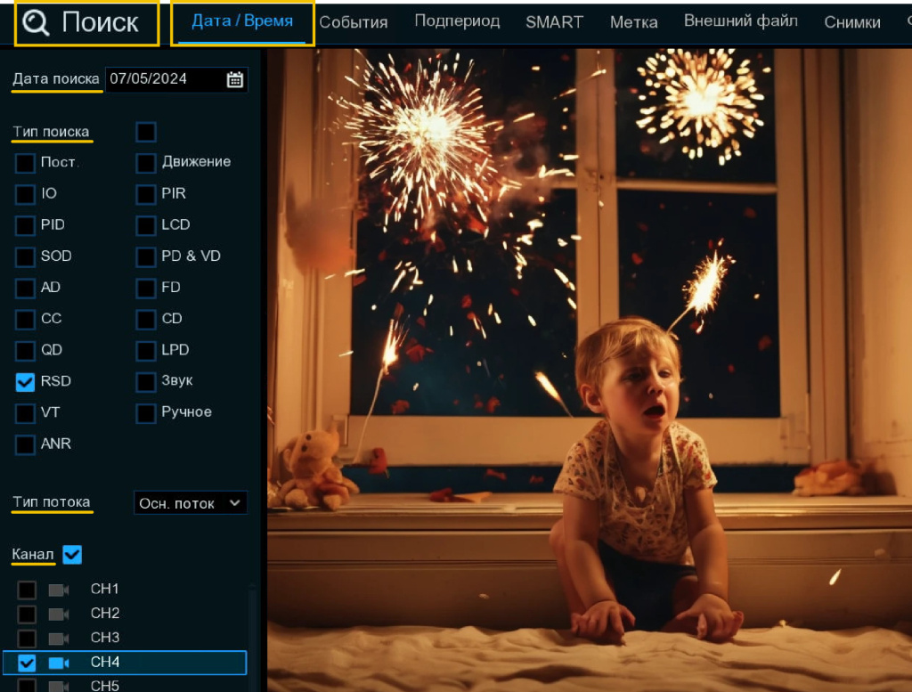Tick the Звук search type checkbox
912x692 pixels.
click(x=146, y=382)
